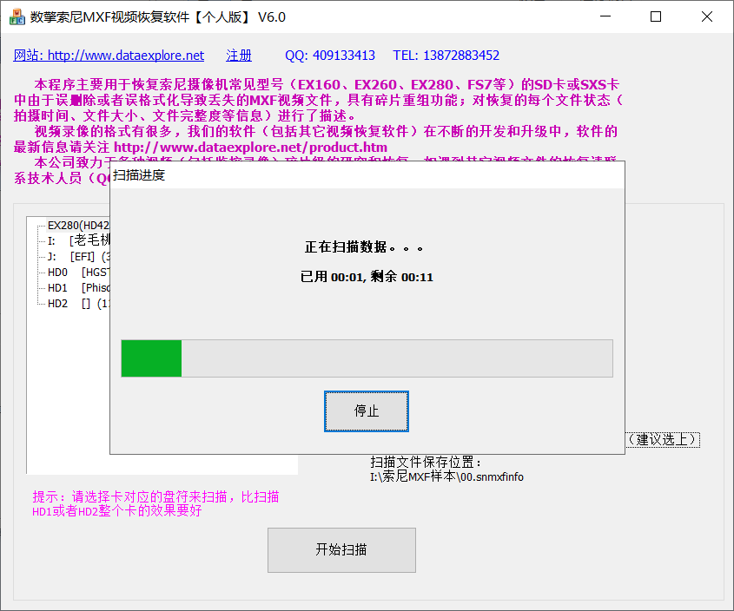
Task: Select the EX280 item in the drive tree
Action: pyautogui.click(x=78, y=226)
